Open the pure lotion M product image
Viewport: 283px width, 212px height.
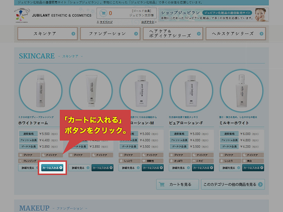(141, 91)
